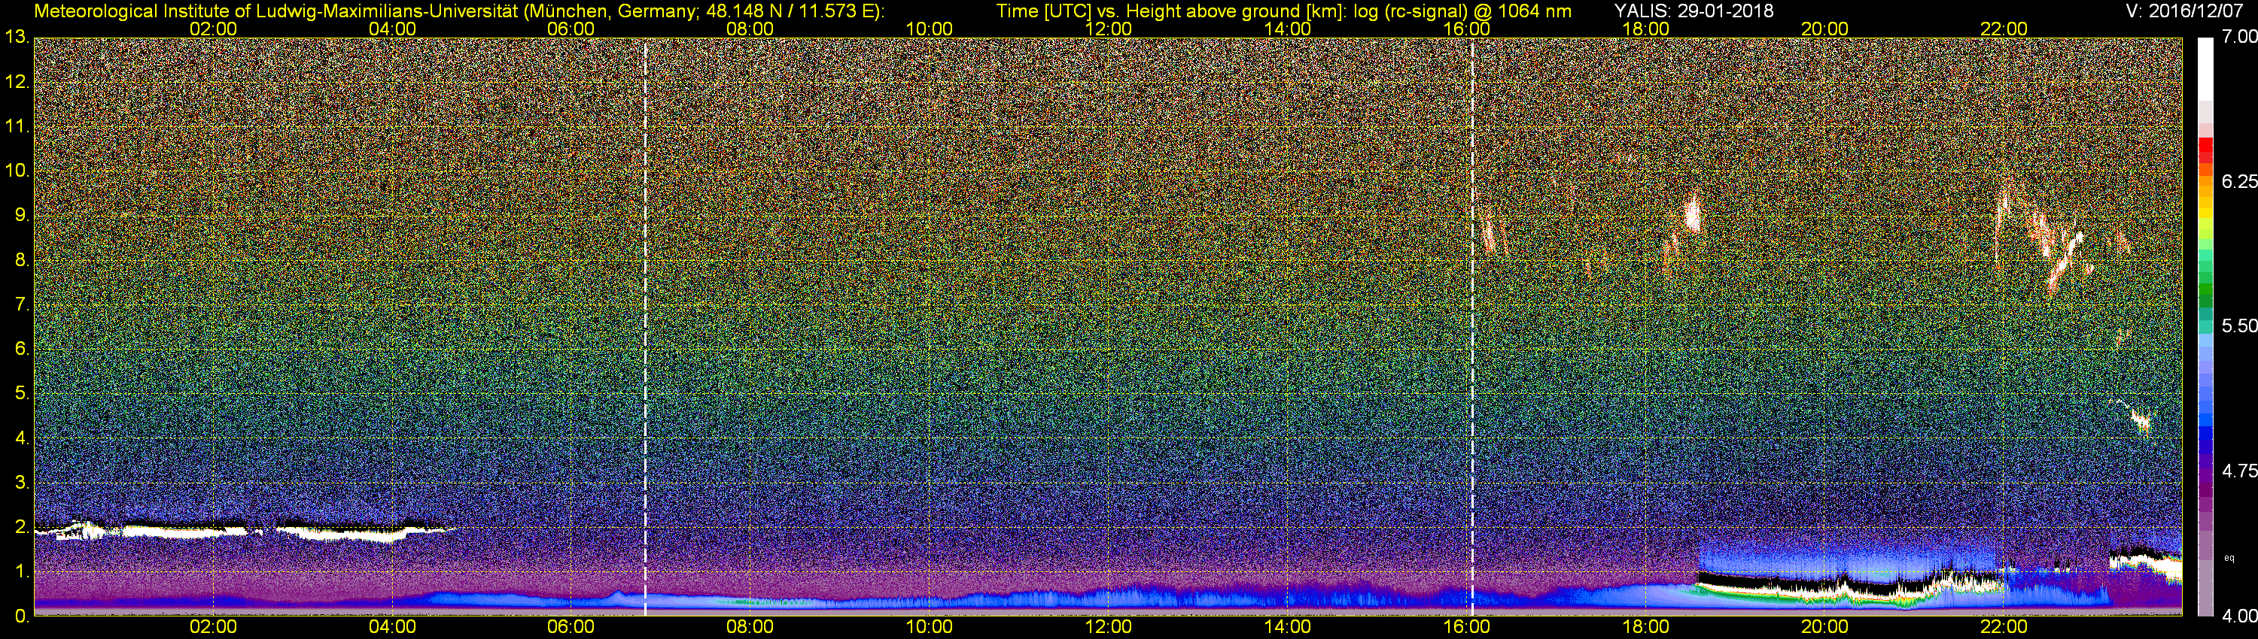Click the 7.00 value on the color scale
2258x639 pixels.
(2240, 38)
